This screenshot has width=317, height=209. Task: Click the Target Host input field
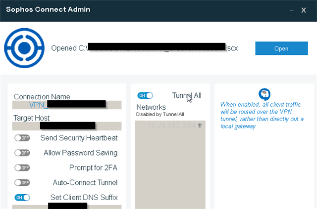(67, 126)
